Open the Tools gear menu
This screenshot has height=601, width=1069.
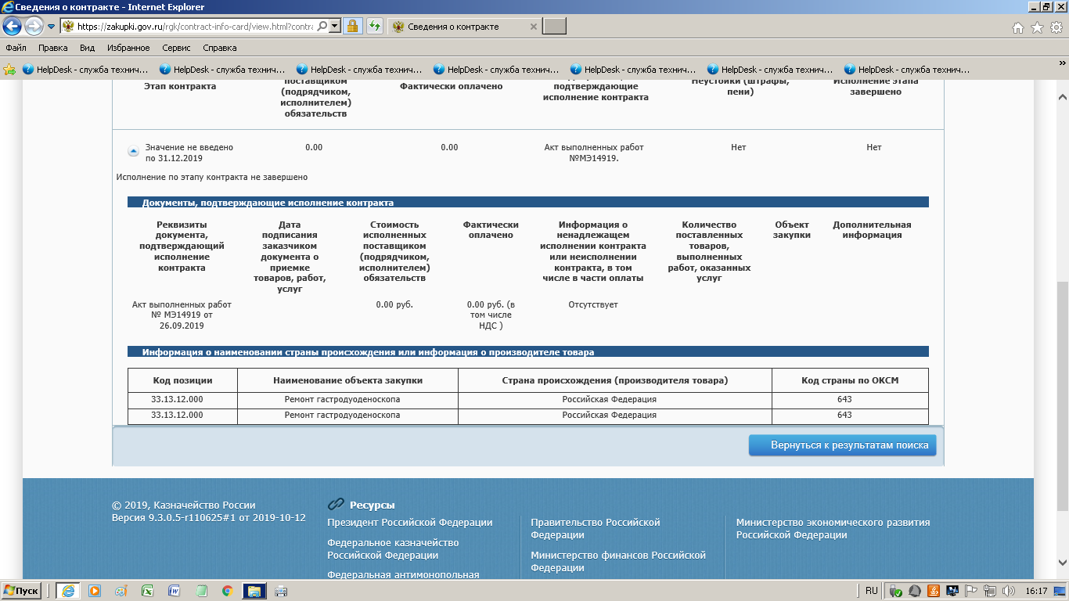(1056, 27)
